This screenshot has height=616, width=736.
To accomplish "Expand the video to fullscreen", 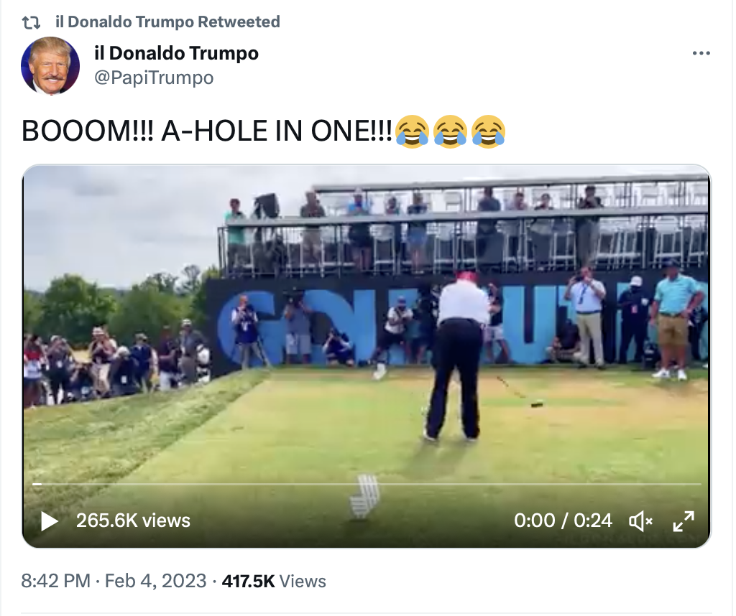I will click(x=683, y=521).
